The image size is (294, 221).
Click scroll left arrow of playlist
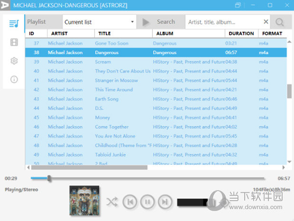28,168
